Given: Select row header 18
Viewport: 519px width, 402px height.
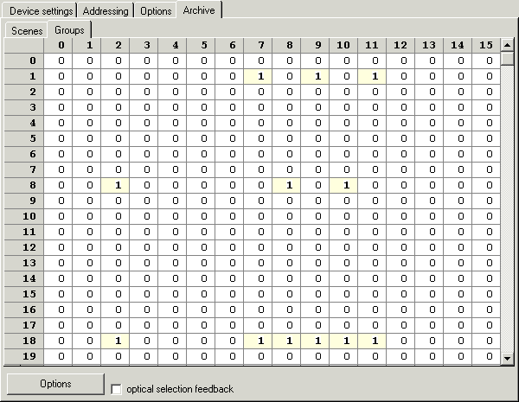Looking at the screenshot, I should (24, 341).
